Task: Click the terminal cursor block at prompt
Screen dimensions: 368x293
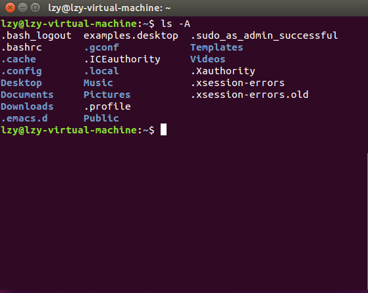Action: pos(163,129)
